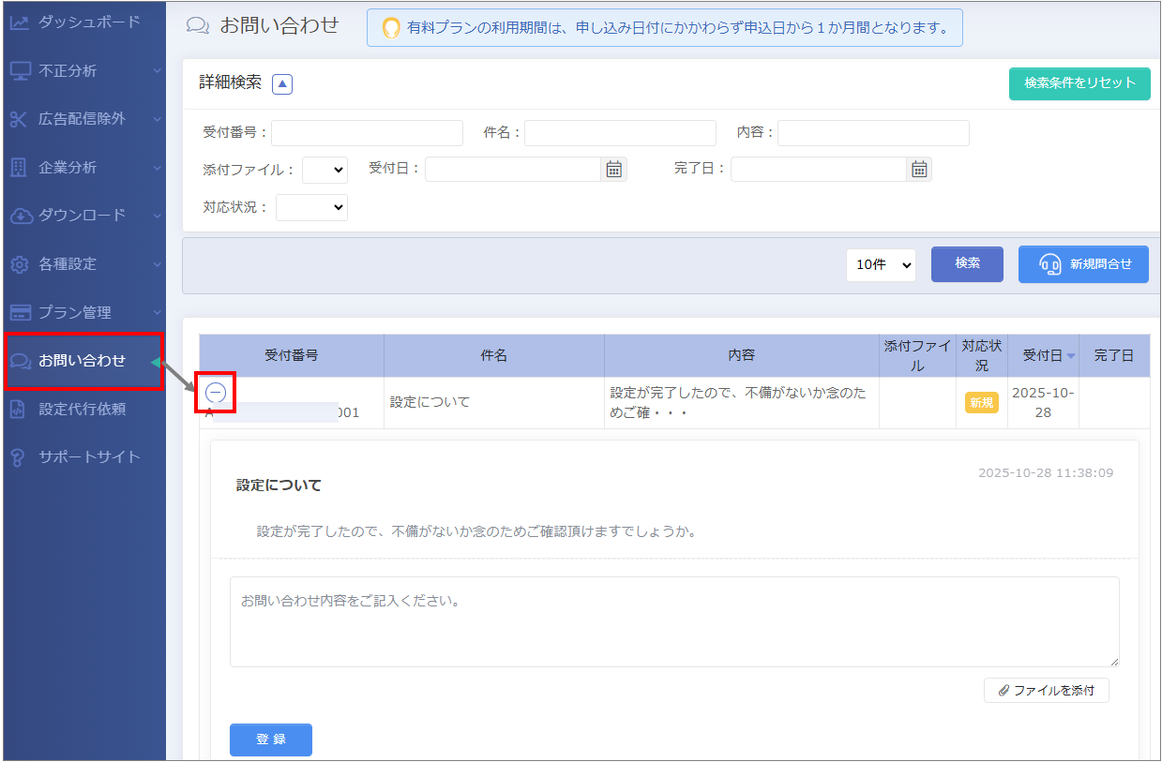Viewport: 1162px width, 762px height.
Task: Click the 広告配信除外 scissors icon
Action: point(20,119)
